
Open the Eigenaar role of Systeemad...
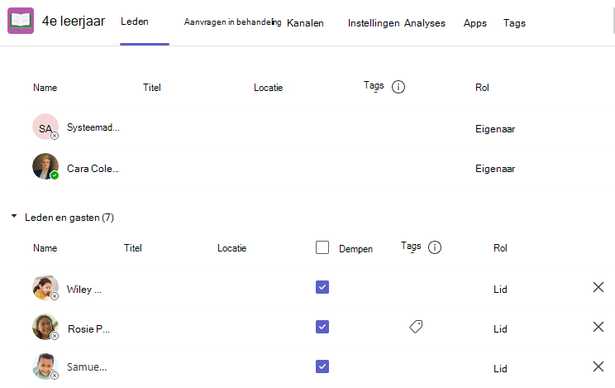pos(495,129)
